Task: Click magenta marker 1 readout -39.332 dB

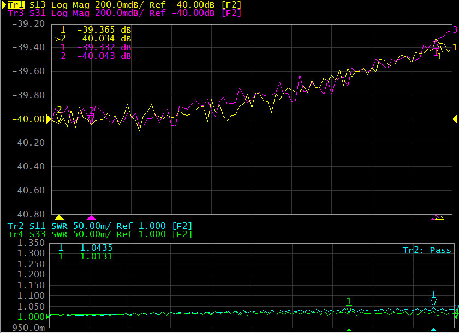Action: click(96, 47)
